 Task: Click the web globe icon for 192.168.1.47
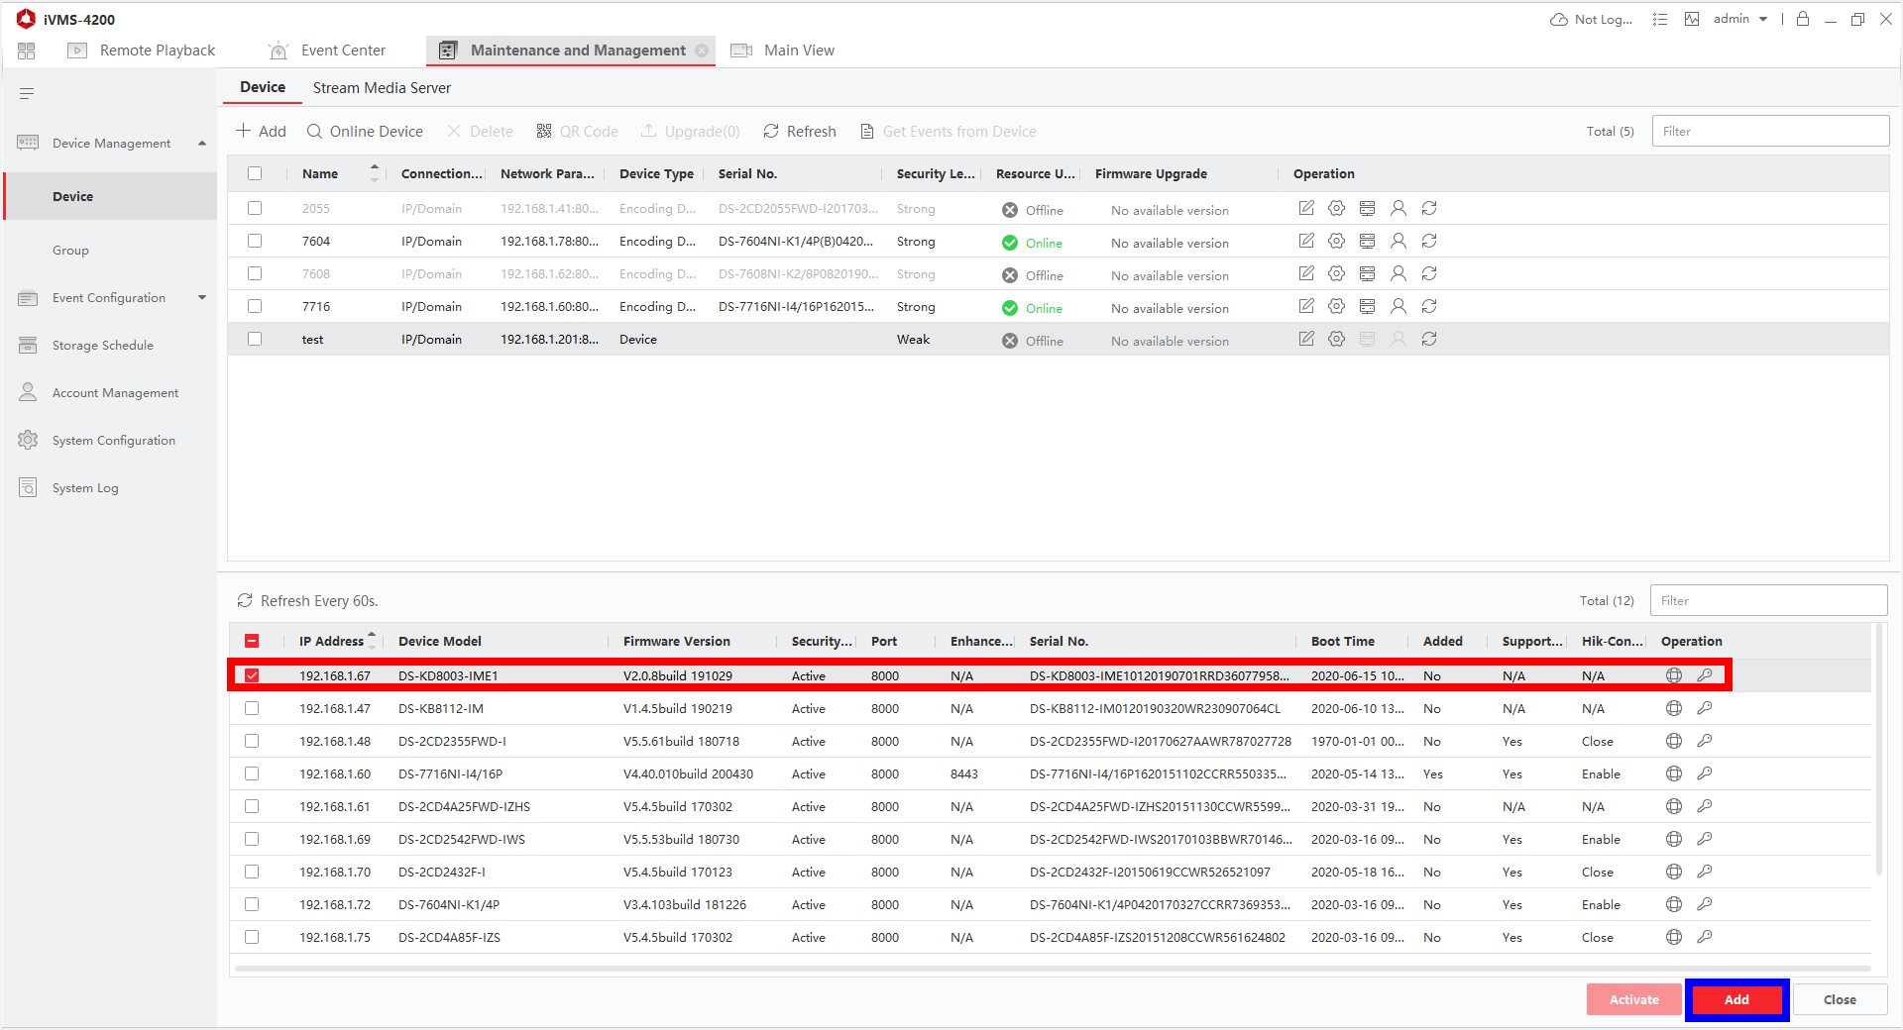(x=1674, y=708)
